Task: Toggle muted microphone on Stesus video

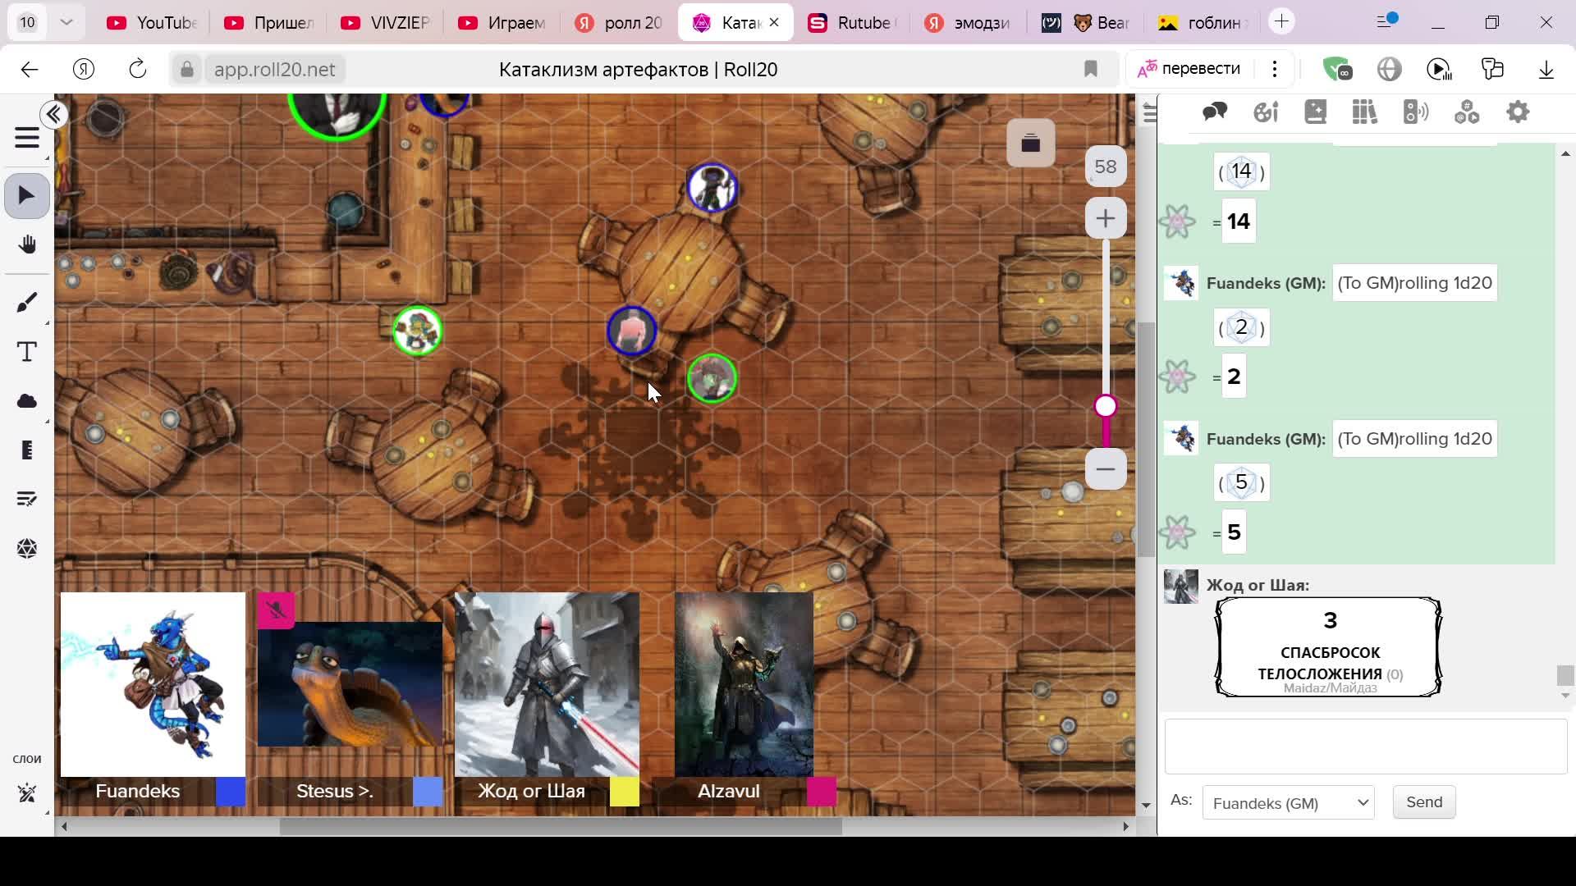Action: point(276,610)
